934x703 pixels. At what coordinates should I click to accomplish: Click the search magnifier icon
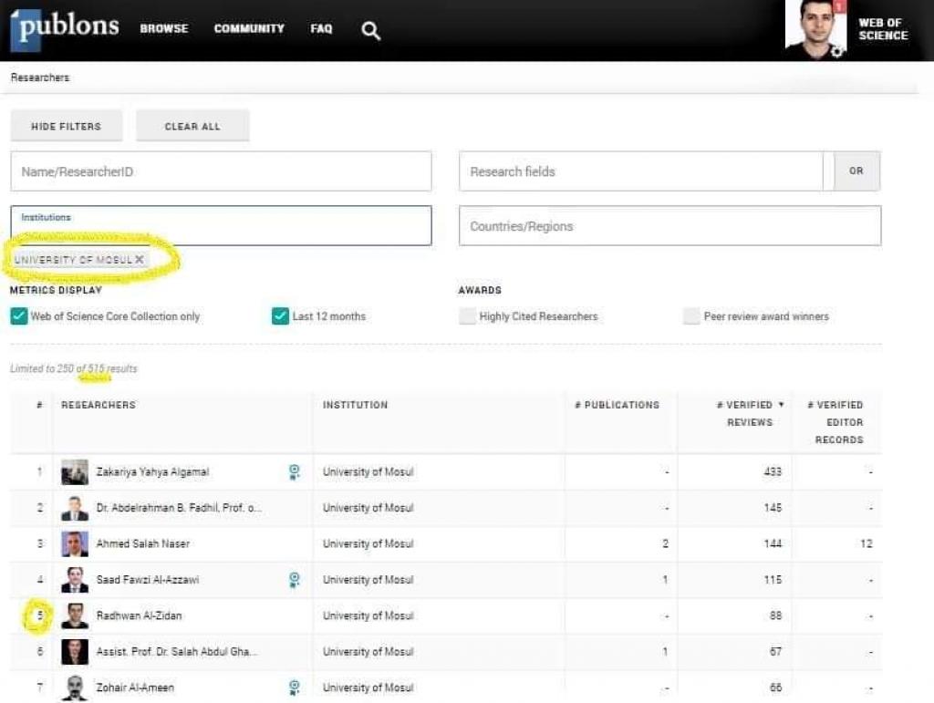370,31
